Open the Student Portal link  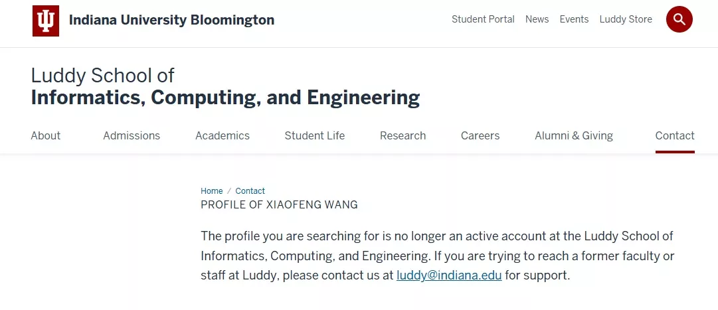(483, 19)
